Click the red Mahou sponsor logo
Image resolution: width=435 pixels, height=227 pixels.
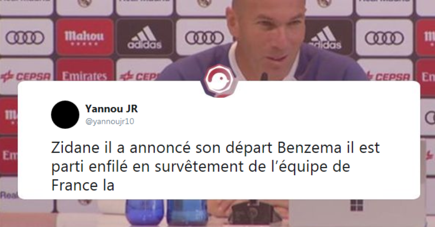(84, 38)
